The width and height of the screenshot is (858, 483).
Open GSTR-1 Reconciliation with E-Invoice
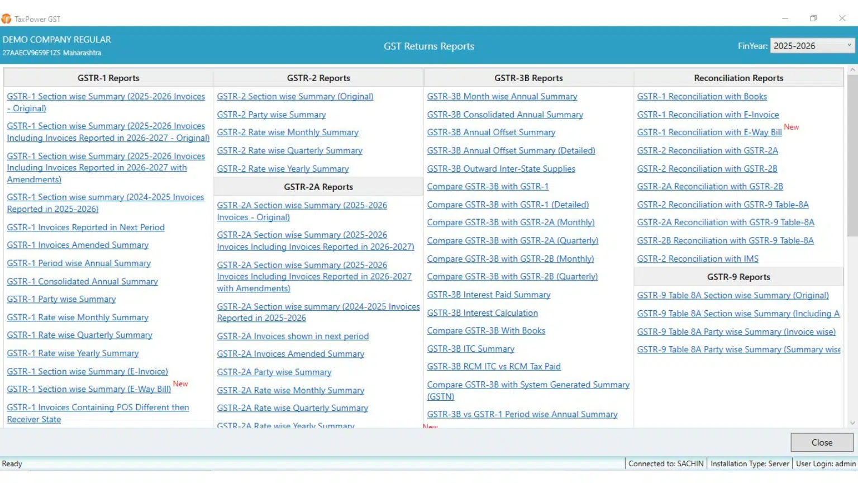708,115
